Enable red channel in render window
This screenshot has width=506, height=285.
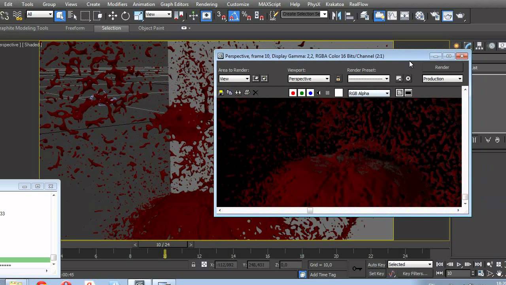point(293,93)
